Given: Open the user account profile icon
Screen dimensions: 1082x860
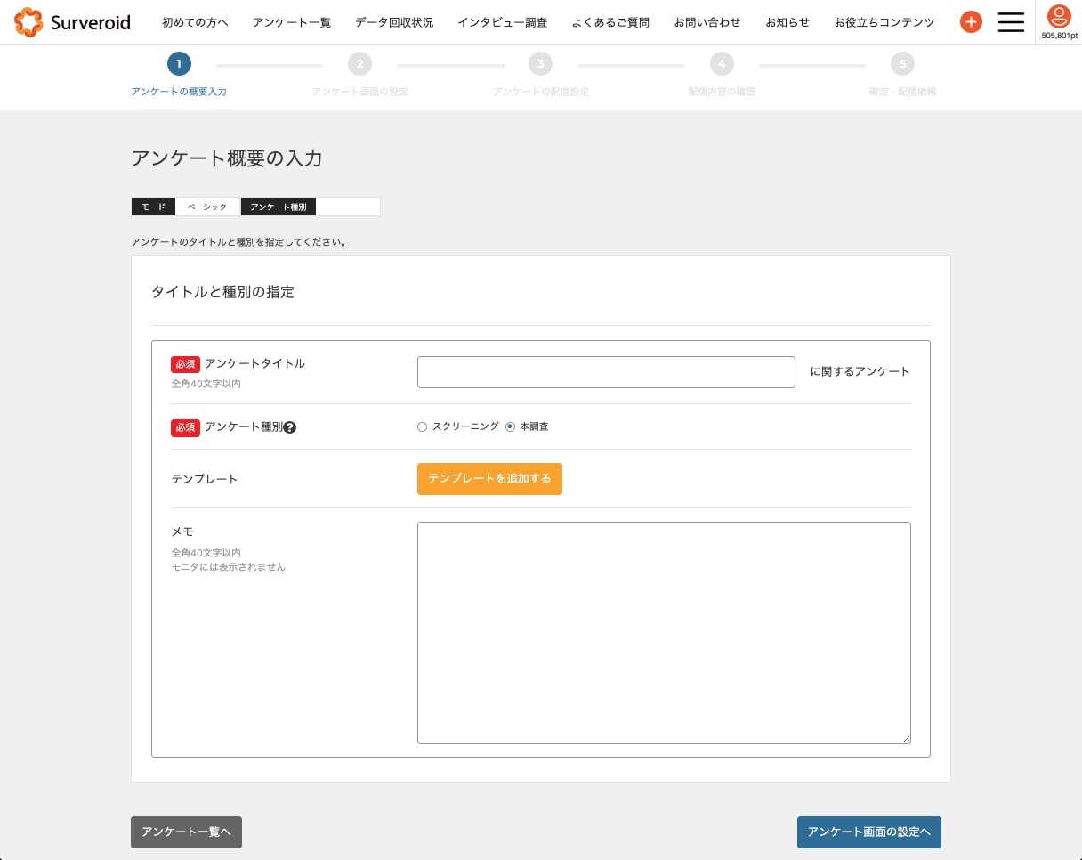Looking at the screenshot, I should click(1058, 16).
